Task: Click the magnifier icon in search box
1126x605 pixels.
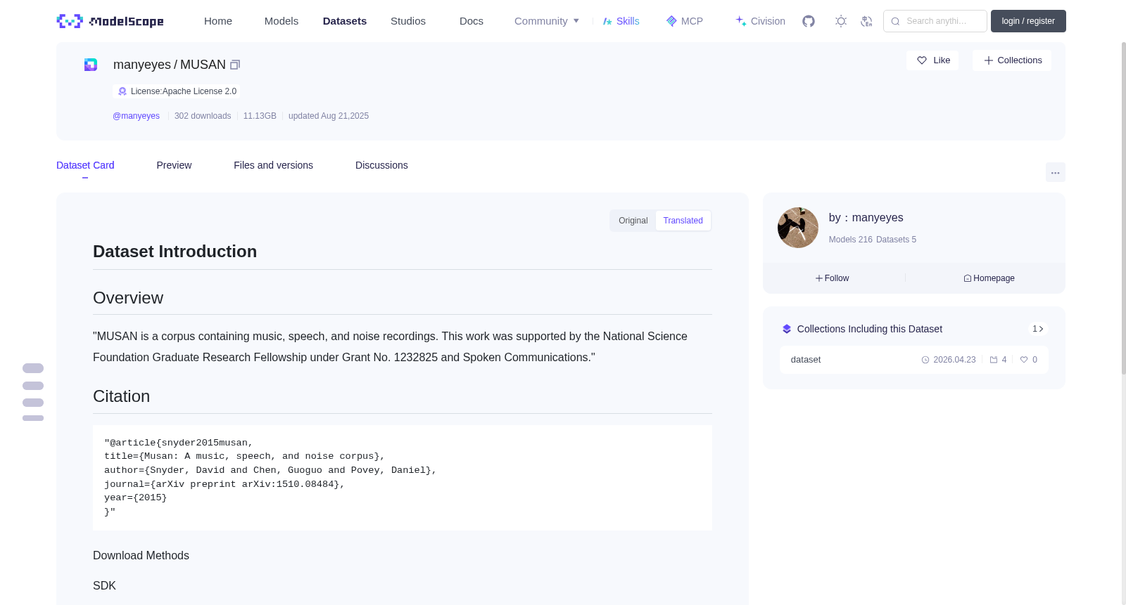Action: (x=895, y=21)
